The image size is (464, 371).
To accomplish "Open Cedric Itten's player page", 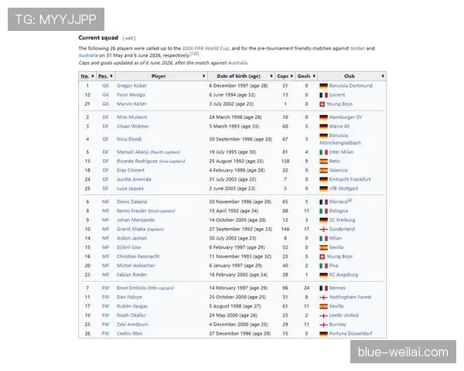I will [x=130, y=333].
